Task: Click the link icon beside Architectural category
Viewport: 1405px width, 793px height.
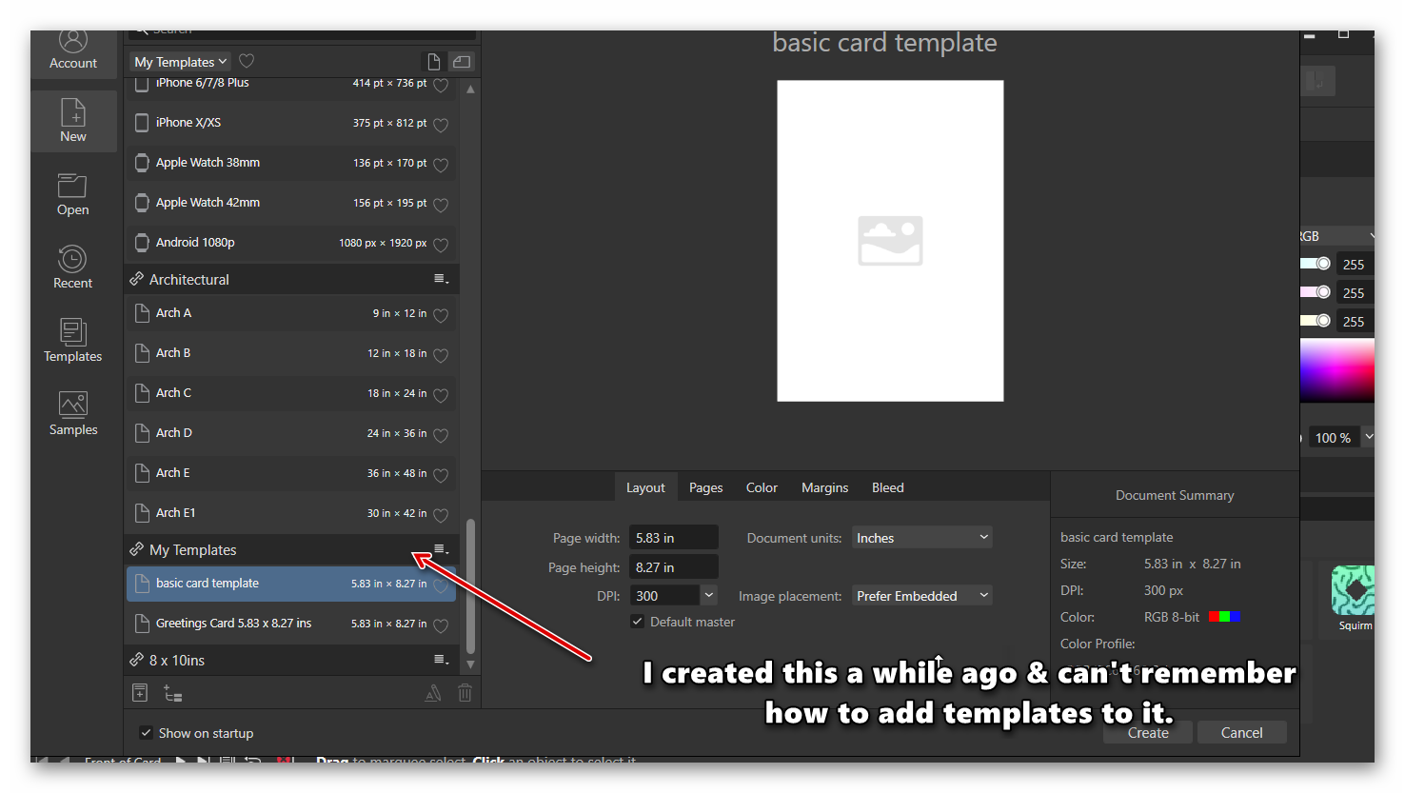Action: [x=137, y=279]
